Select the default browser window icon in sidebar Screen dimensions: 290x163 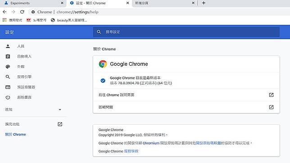point(8,87)
